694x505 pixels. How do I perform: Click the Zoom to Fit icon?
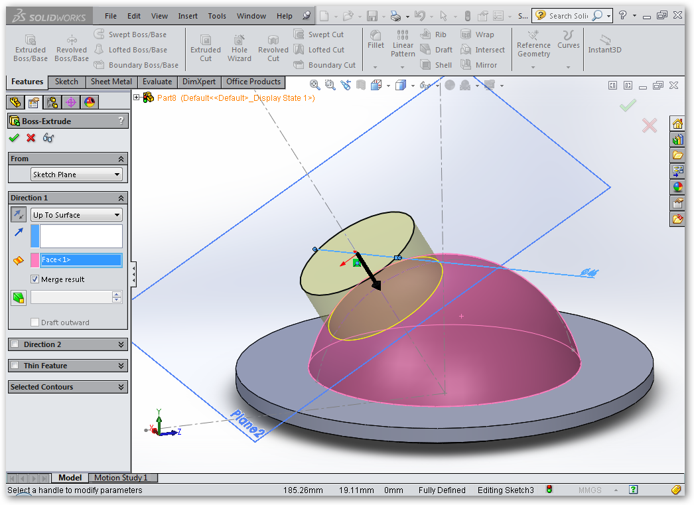click(x=314, y=85)
